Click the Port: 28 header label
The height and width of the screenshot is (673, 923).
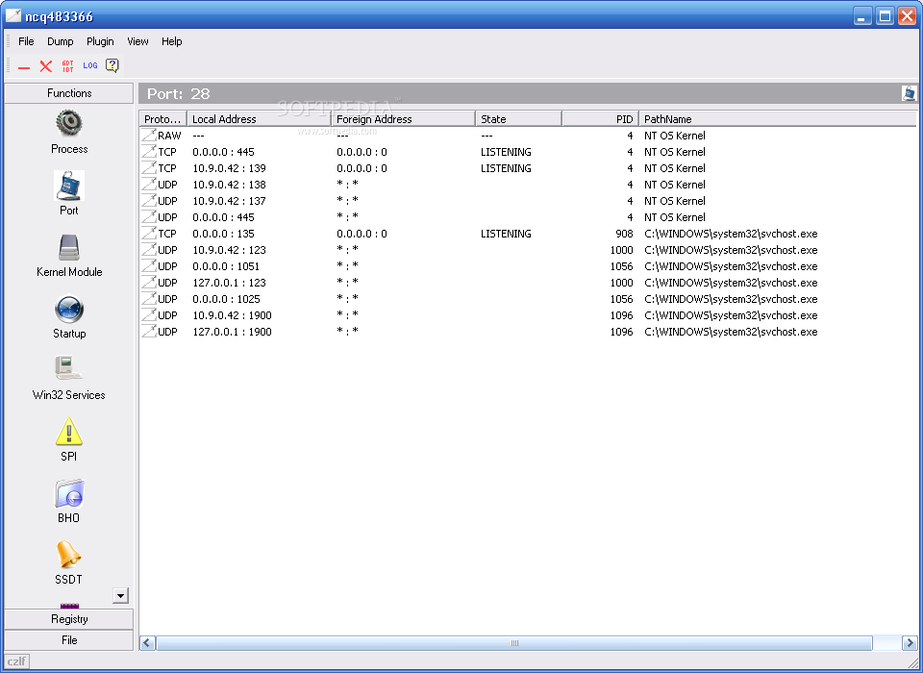click(179, 93)
